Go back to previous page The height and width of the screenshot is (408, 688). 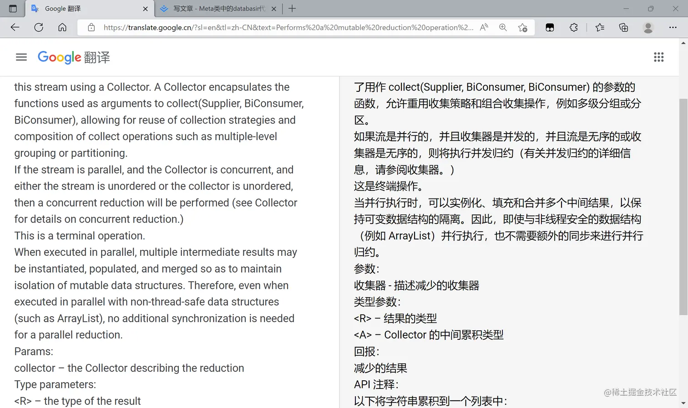point(15,27)
